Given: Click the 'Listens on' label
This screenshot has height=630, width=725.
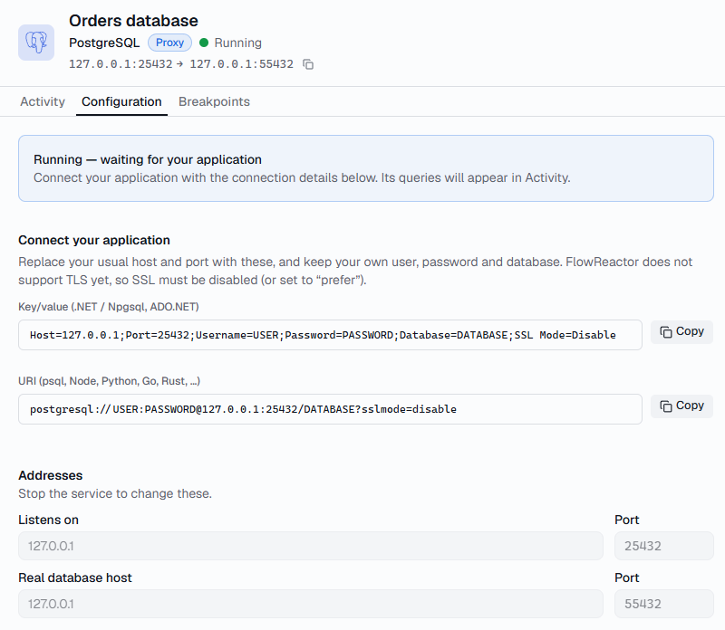Looking at the screenshot, I should coord(49,520).
